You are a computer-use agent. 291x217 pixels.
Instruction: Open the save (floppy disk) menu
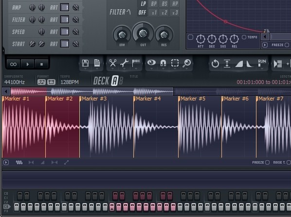(85, 63)
